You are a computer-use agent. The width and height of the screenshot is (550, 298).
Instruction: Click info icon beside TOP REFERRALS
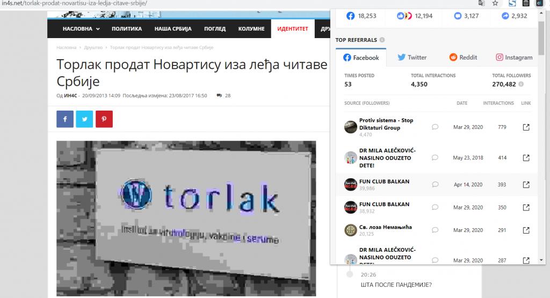[382, 40]
